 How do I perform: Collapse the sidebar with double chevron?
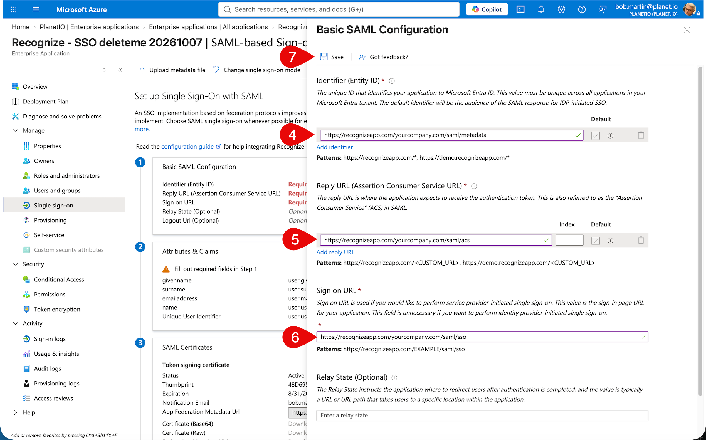[x=120, y=70]
